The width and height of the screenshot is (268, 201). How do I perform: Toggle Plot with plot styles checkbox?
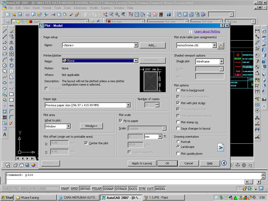coord(178,103)
